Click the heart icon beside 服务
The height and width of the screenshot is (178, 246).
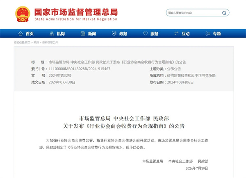(145, 34)
